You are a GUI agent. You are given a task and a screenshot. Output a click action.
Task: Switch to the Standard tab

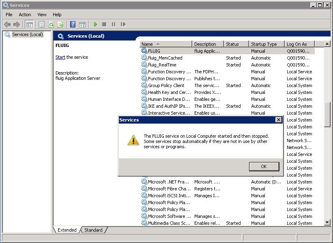pyautogui.click(x=93, y=230)
